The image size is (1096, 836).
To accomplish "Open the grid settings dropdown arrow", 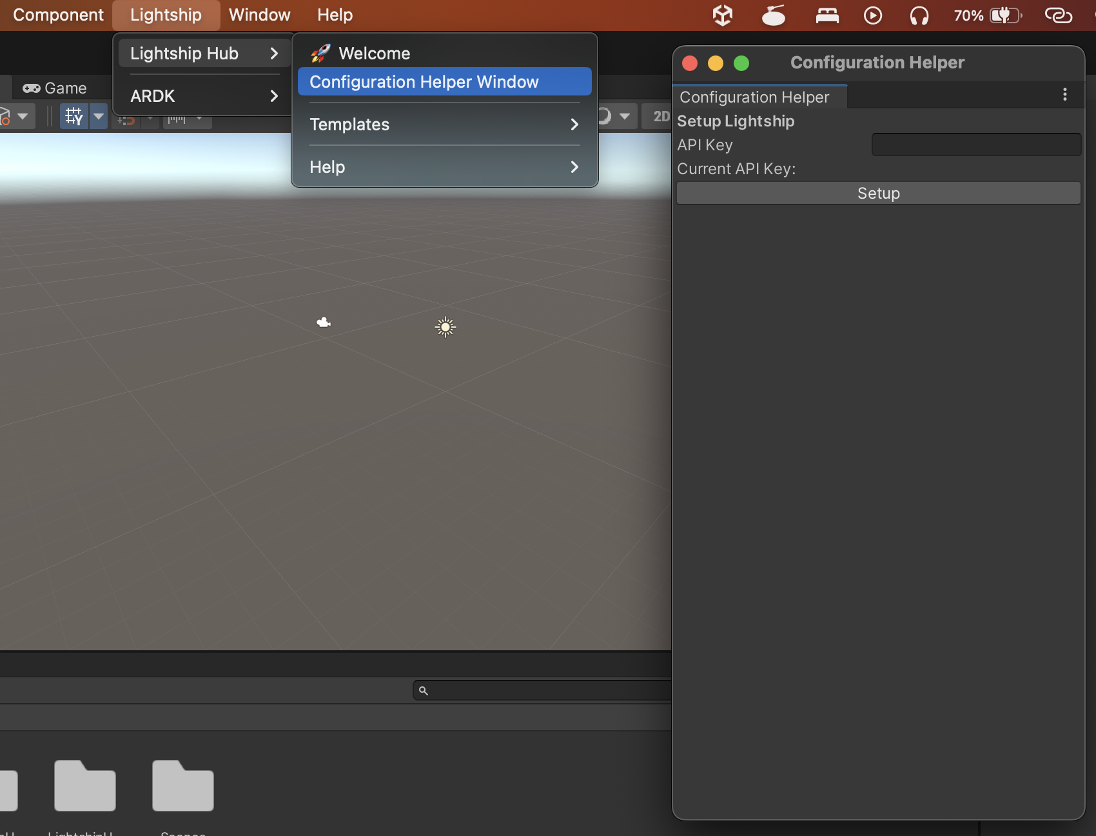I will (98, 117).
